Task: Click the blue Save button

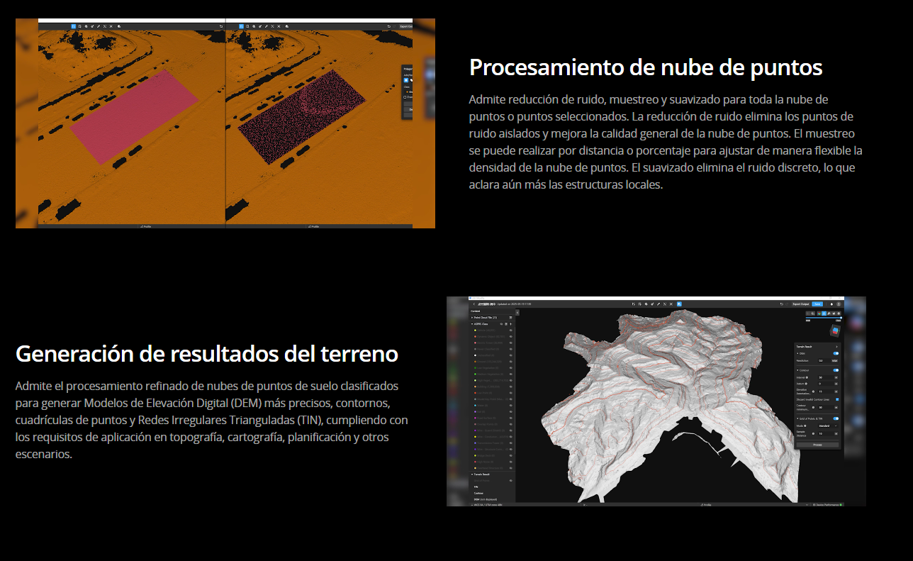Action: [x=817, y=304]
